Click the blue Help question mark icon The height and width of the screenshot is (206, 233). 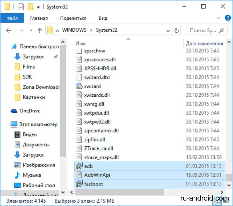[x=228, y=18]
